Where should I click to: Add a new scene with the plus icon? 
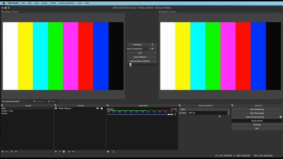click(x=3, y=151)
